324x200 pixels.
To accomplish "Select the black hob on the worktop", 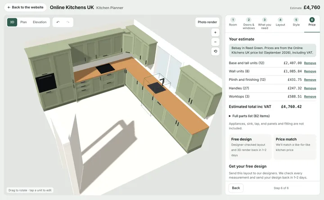I will pyautogui.click(x=105, y=68).
